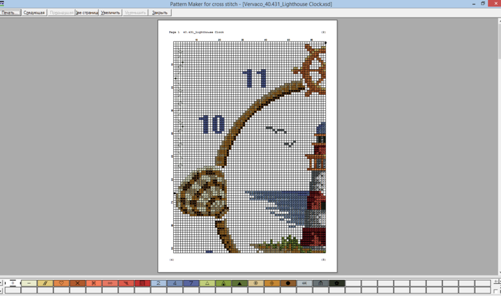Pick the light blue swatch labeled 2
The width and height of the screenshot is (501, 296).
[159, 284]
